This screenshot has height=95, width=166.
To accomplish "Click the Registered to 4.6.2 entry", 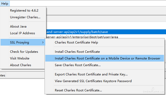I will pos(24,11).
